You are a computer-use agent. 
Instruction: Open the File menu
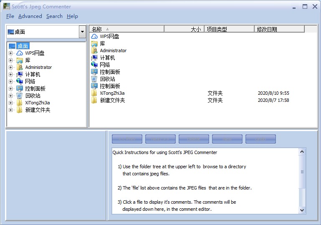pos(10,16)
